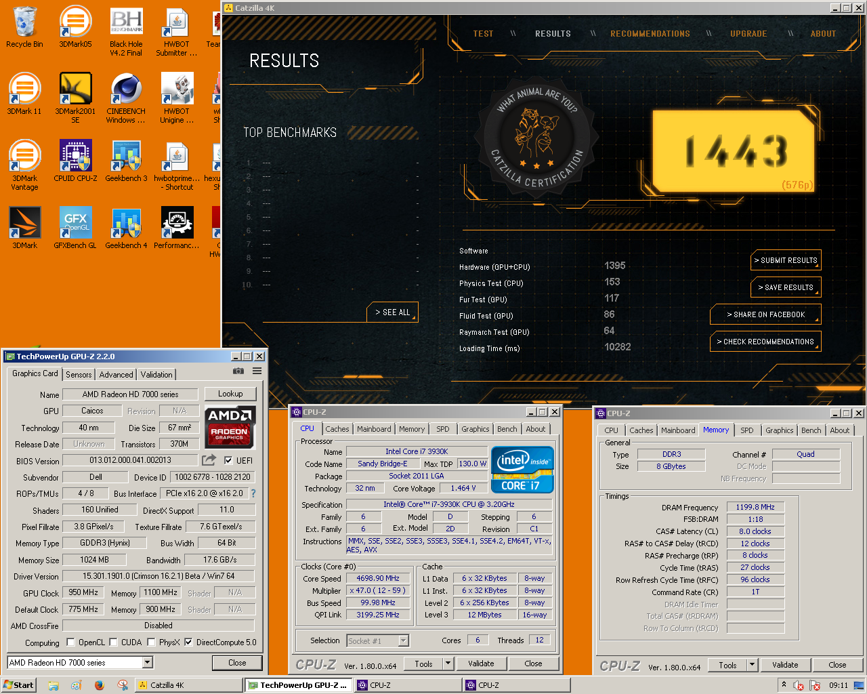This screenshot has height=694, width=867.
Task: Click the Intel Core i7 logo in CPU-Z
Action: 522,469
